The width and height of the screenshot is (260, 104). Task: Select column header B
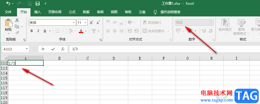coord(60,58)
